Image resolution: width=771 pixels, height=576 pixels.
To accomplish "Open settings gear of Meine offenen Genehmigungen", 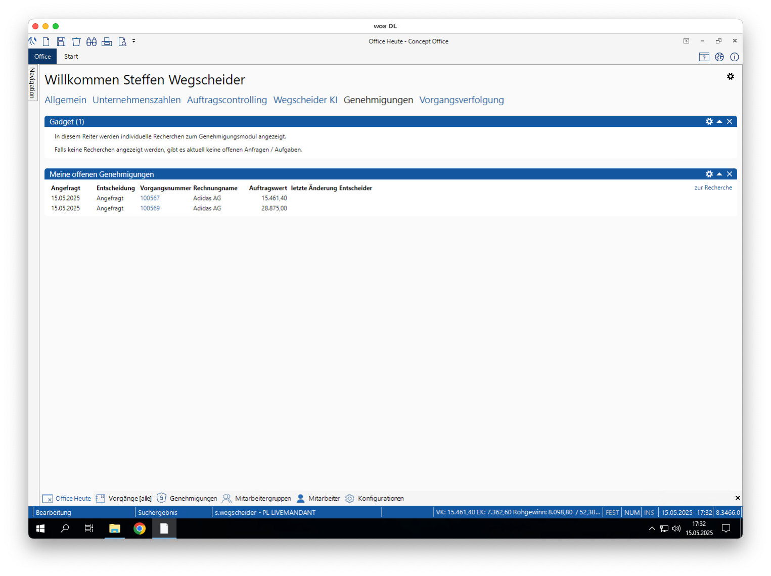I will point(709,174).
